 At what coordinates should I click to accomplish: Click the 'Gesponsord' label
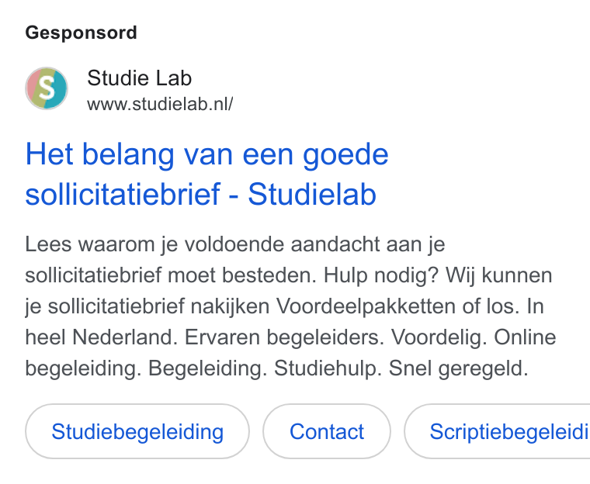click(x=81, y=33)
